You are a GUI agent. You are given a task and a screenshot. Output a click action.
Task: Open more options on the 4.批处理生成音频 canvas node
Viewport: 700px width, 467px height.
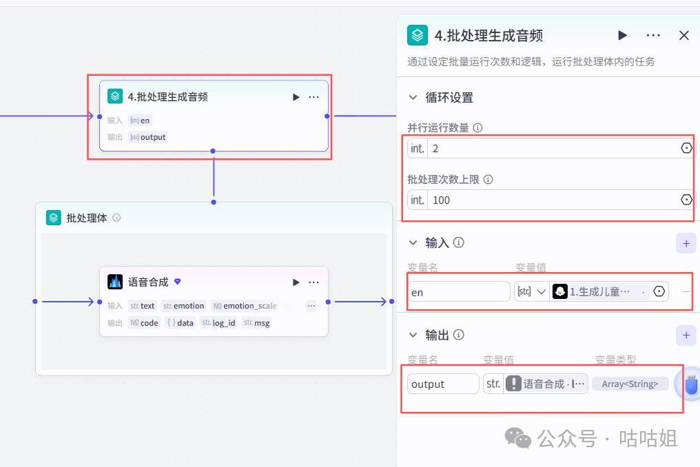tap(313, 96)
